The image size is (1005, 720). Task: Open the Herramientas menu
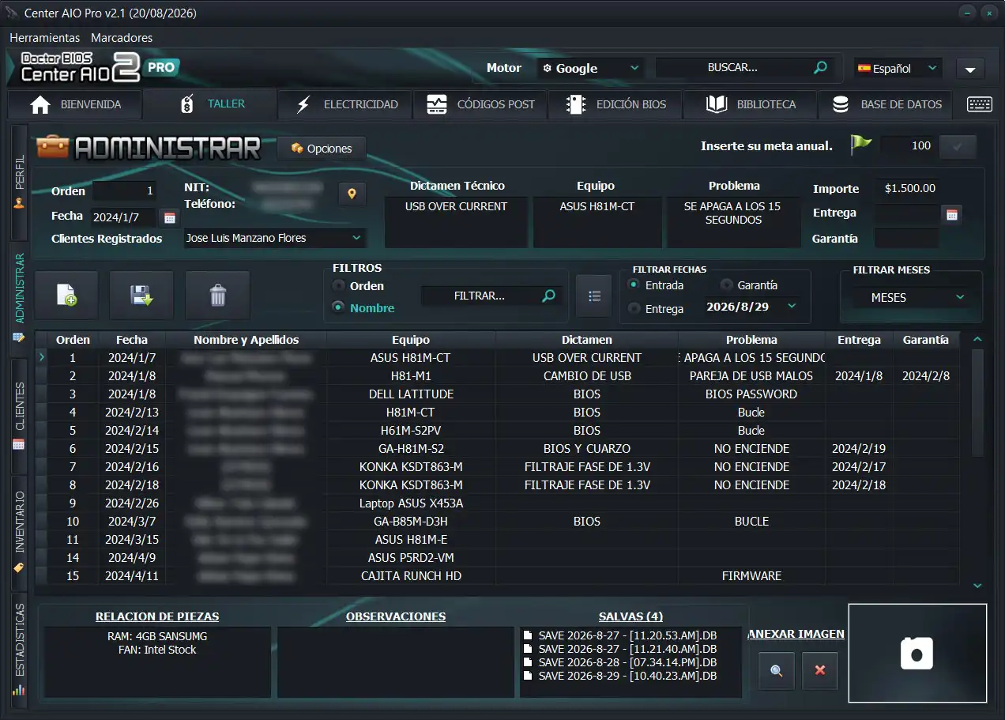45,37
